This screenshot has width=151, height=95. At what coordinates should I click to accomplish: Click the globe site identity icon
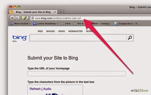[33, 18]
